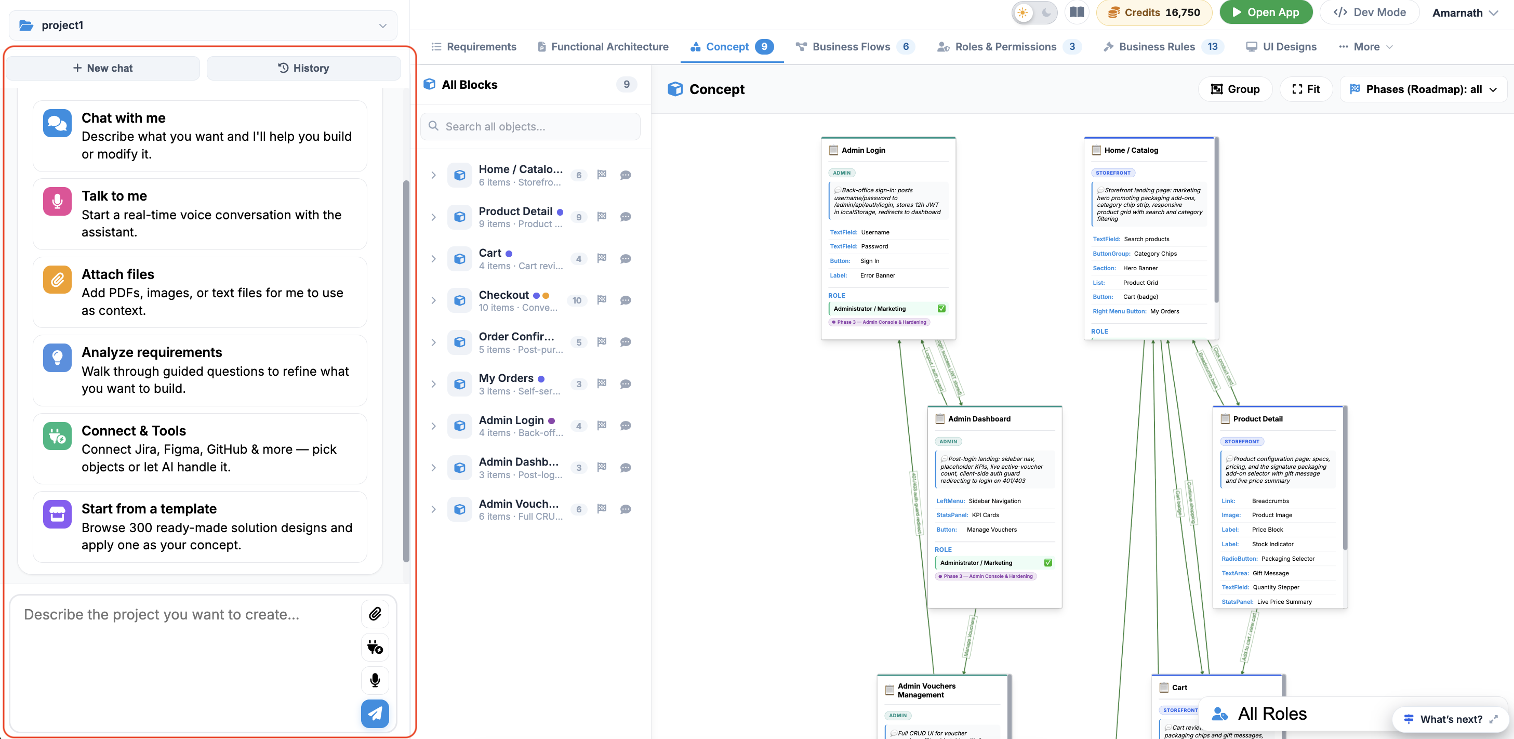Click the Talk to me microphone card icon
The height and width of the screenshot is (739, 1514).
point(57,202)
